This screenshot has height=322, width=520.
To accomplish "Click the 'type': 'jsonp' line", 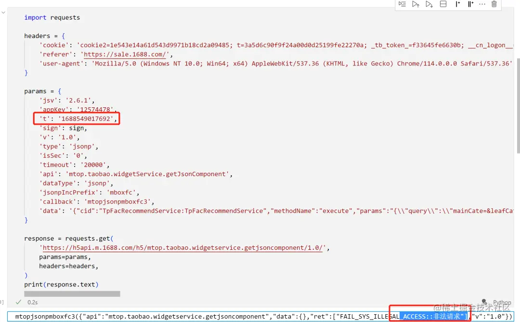I will [x=69, y=147].
